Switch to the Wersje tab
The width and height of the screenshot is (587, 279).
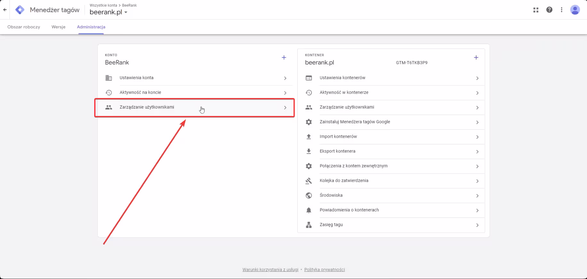click(x=58, y=27)
